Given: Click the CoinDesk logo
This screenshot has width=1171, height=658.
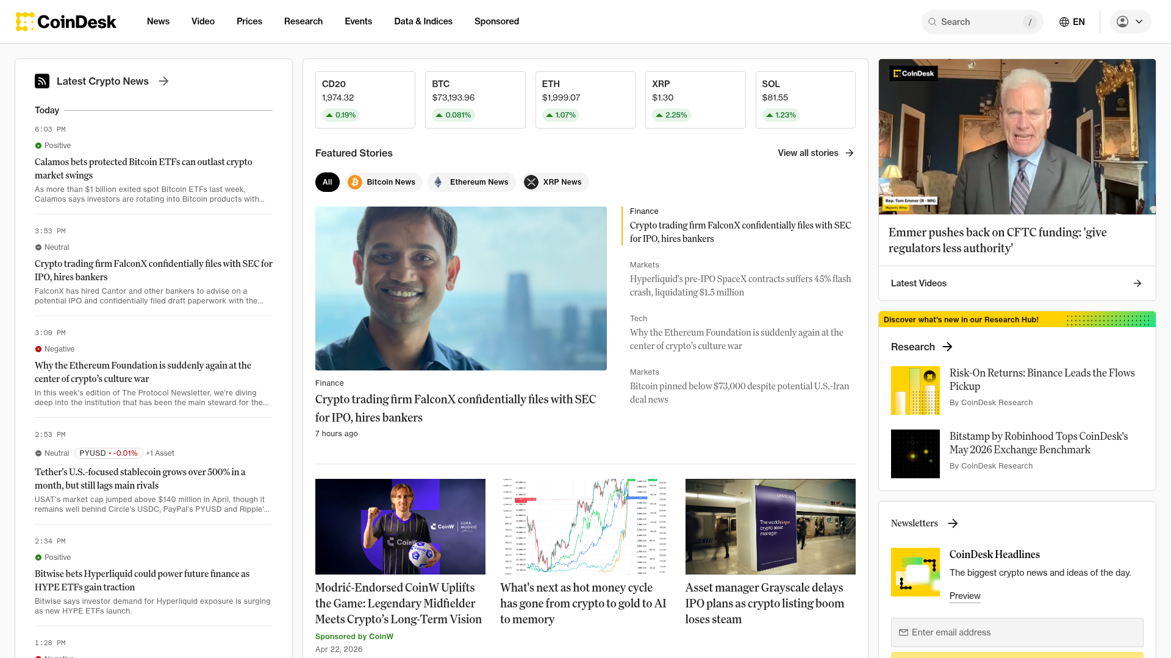Looking at the screenshot, I should click(x=66, y=21).
